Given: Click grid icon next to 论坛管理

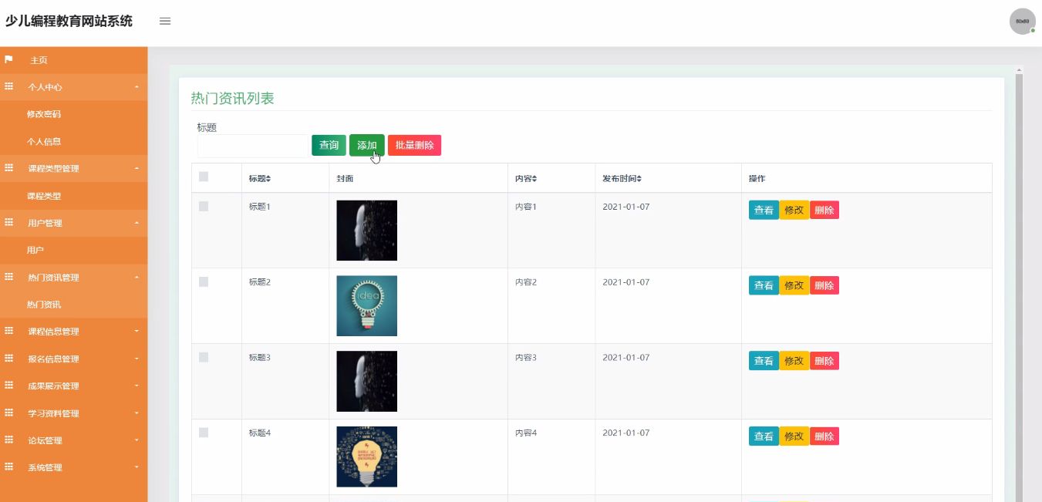Looking at the screenshot, I should pos(9,440).
